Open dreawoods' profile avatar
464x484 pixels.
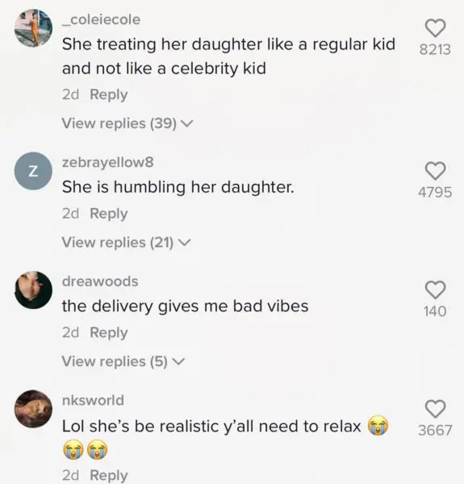pyautogui.click(x=33, y=290)
